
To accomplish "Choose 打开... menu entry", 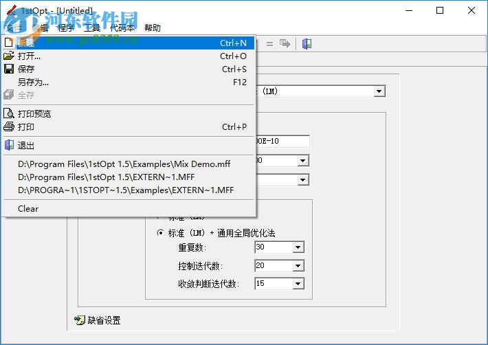I will pyautogui.click(x=129, y=56).
